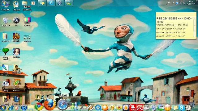Image resolution: width=198 pixels, height=111 pixels.
Task: Open iTunes music note in the dock
Action: [24, 108]
